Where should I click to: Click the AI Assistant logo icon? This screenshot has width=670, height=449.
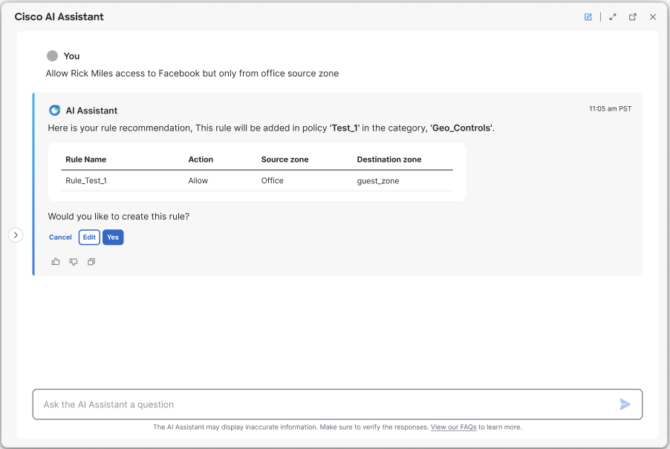click(55, 111)
